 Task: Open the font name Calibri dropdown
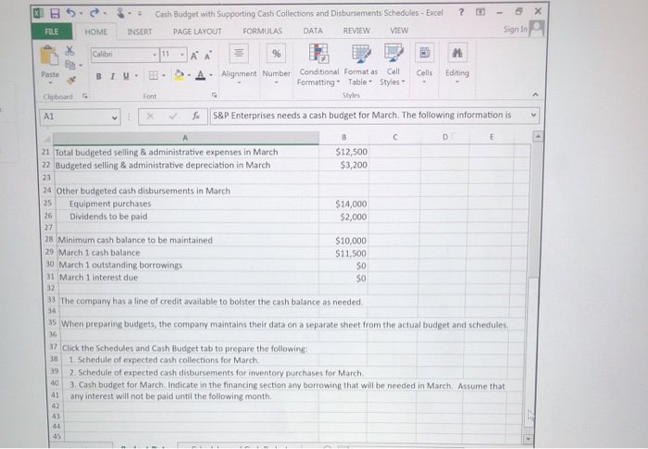pos(155,55)
